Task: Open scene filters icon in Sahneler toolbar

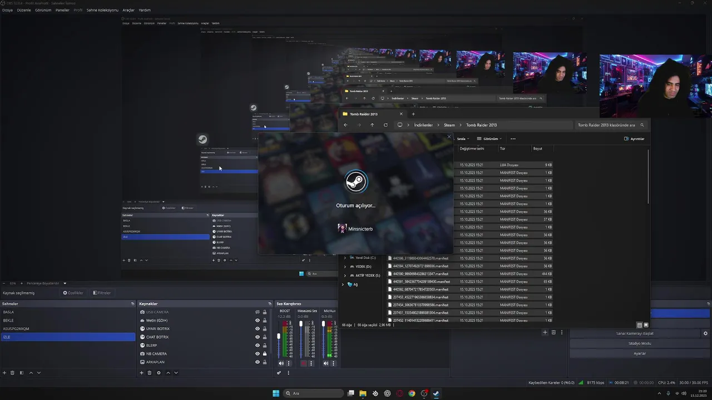Action: (22, 373)
